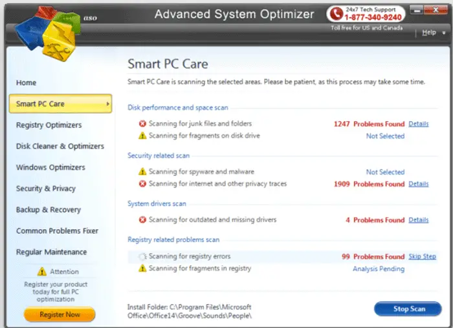Click the 1-877-340-9240 support phone number
The width and height of the screenshot is (453, 328).
[373, 17]
